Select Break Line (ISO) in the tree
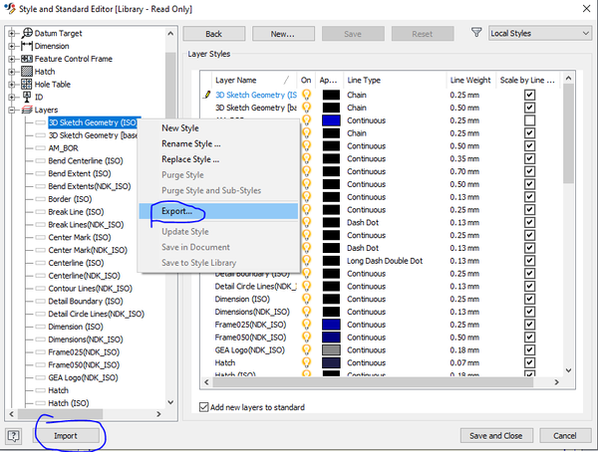Viewport: 598px width, 452px height. click(x=76, y=212)
